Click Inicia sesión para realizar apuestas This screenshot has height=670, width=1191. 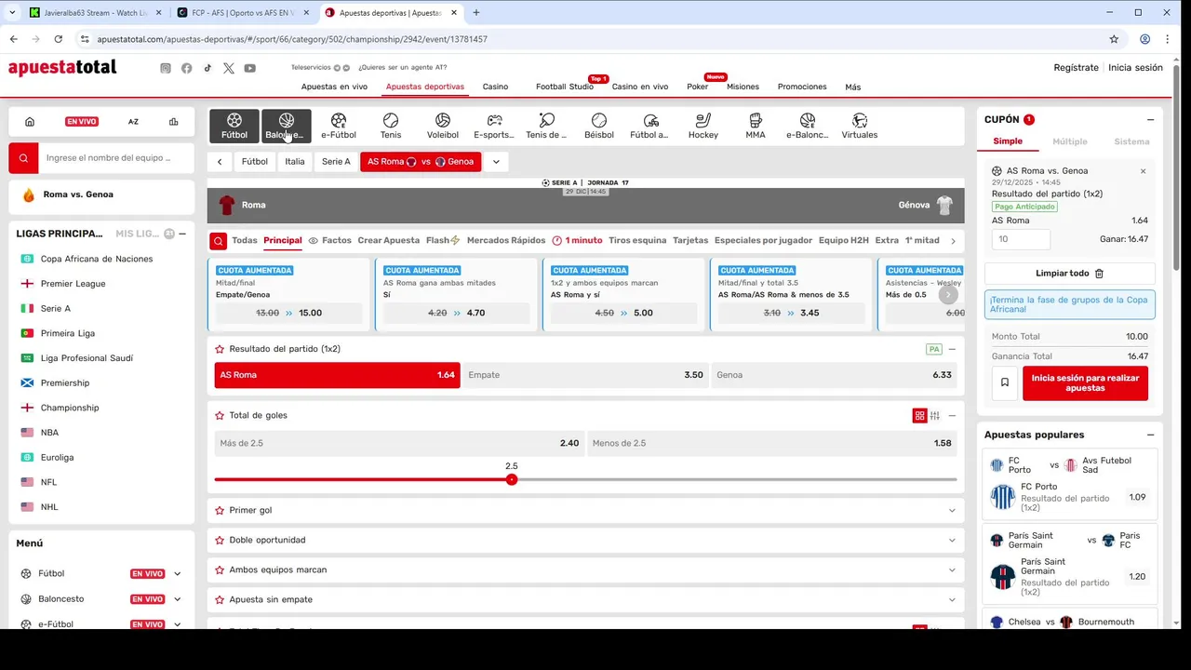1085,382
